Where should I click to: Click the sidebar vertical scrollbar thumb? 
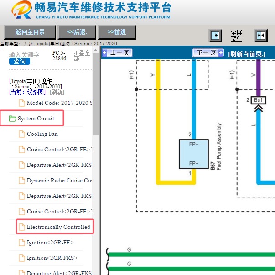click(96, 94)
